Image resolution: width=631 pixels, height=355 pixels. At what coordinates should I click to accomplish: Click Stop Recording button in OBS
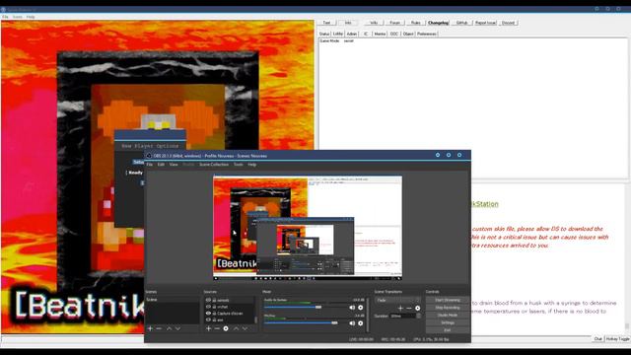(x=447, y=308)
